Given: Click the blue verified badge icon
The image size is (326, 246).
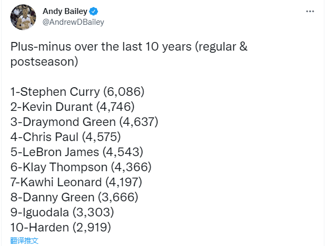Looking at the screenshot, I should click(94, 11).
